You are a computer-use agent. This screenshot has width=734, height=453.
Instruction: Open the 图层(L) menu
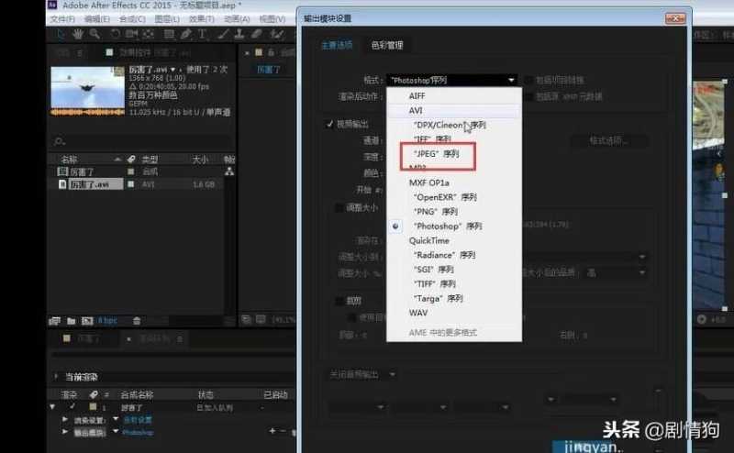click(x=167, y=18)
